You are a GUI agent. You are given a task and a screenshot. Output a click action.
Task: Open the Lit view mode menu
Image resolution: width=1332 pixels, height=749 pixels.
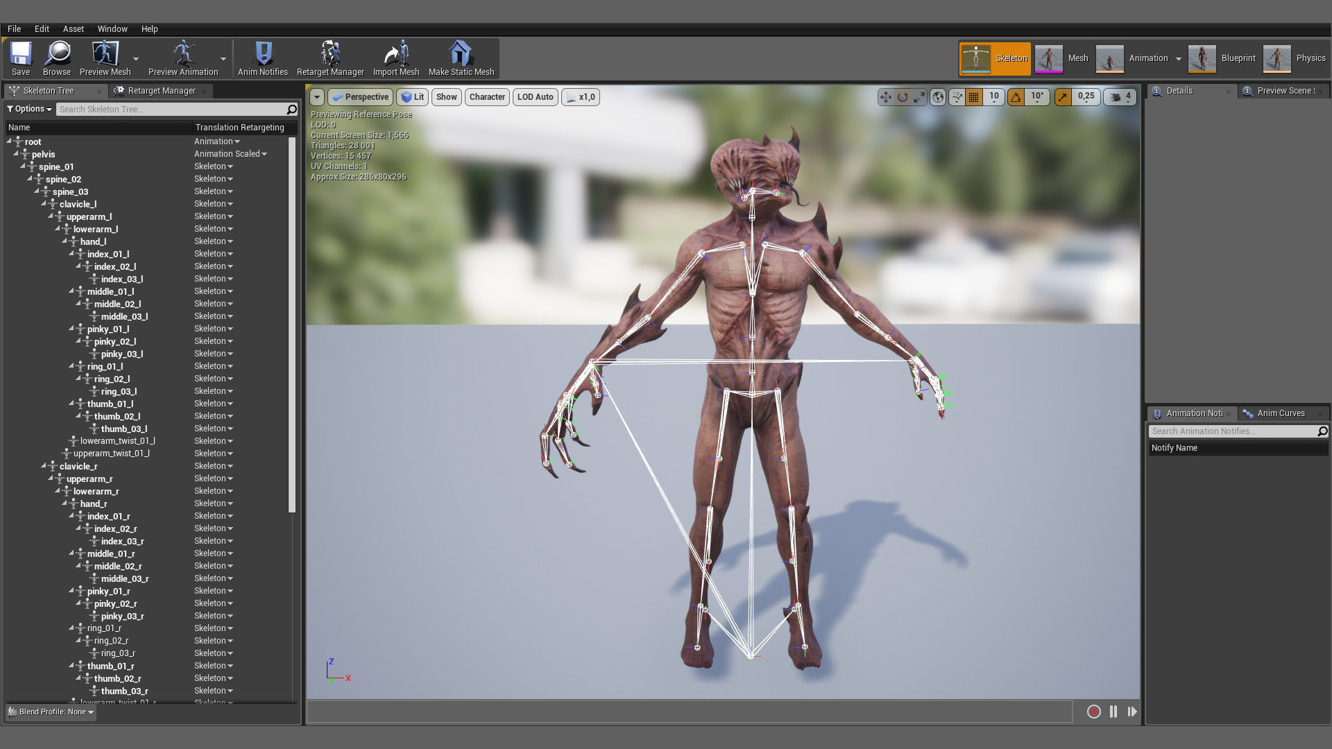(412, 97)
